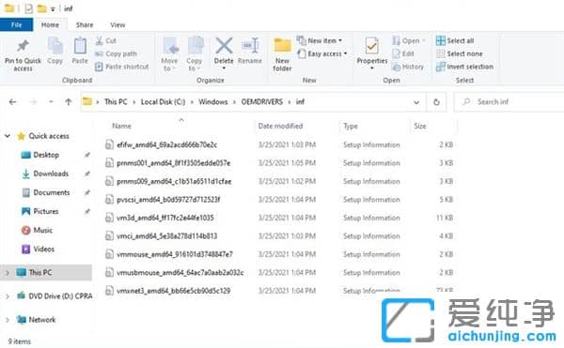Click the Pin to Quick access icon

click(x=23, y=46)
